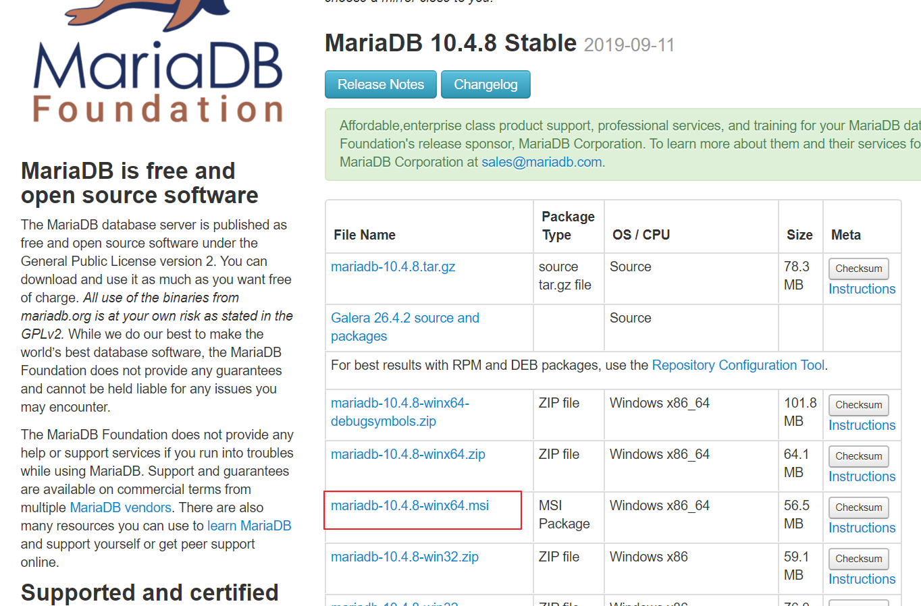This screenshot has height=606, width=921.
Task: Open the Changelog button
Action: [x=485, y=84]
